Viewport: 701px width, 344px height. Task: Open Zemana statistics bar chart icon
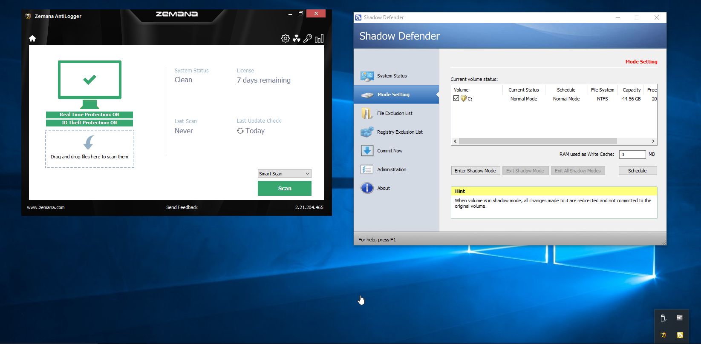tap(319, 38)
